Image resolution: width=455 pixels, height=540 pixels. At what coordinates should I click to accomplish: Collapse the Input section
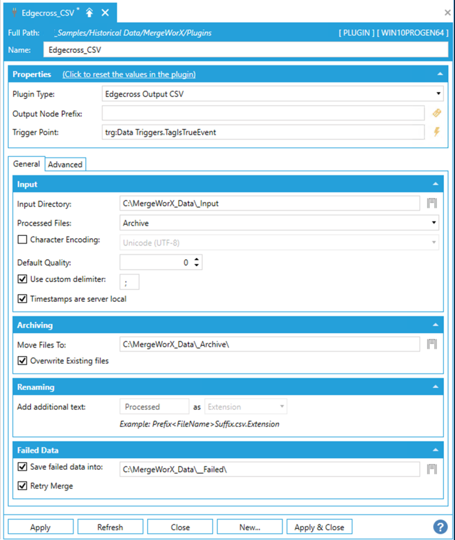[x=435, y=184]
